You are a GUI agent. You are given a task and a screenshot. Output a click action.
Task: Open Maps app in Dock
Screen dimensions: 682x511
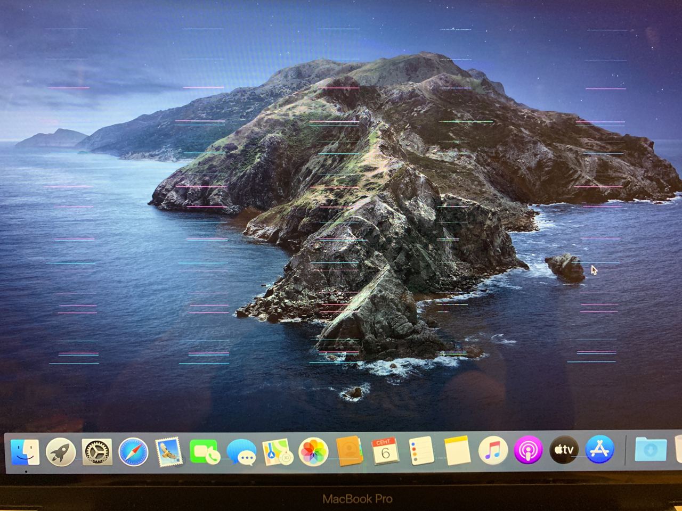(x=277, y=452)
